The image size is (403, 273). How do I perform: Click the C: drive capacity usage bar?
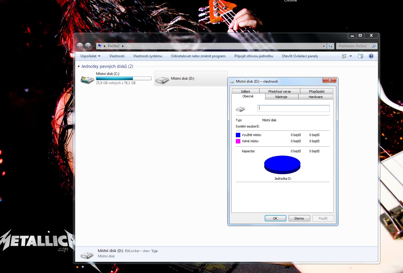click(x=124, y=78)
